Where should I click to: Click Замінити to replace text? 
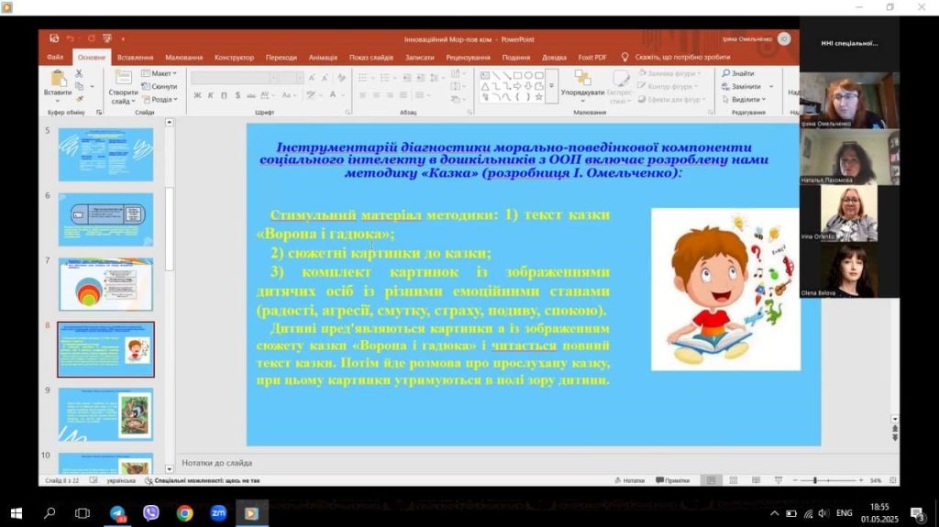click(x=746, y=86)
